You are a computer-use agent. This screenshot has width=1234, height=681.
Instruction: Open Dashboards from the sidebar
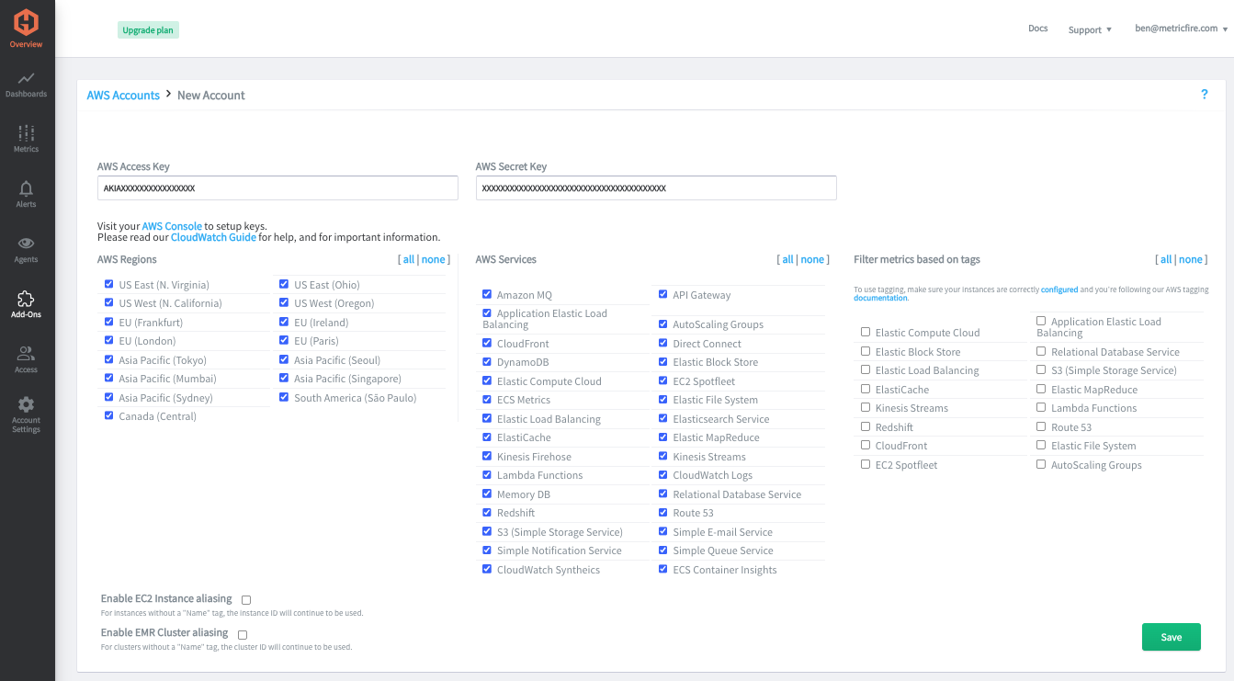tap(27, 85)
